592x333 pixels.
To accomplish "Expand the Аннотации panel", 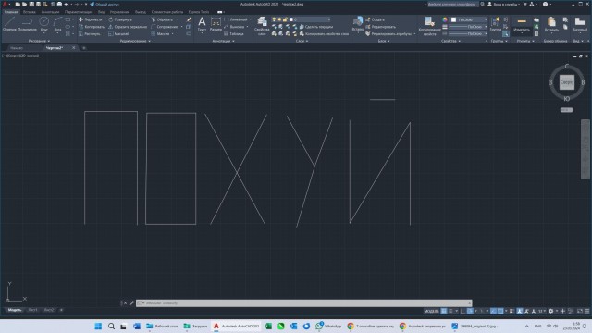I will pyautogui.click(x=223, y=41).
